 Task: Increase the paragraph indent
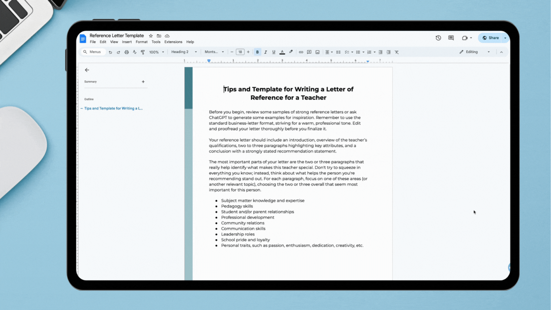click(388, 52)
